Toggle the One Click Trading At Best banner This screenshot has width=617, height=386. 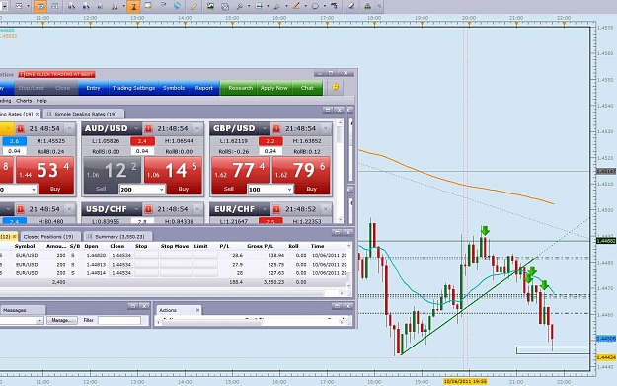click(x=56, y=74)
